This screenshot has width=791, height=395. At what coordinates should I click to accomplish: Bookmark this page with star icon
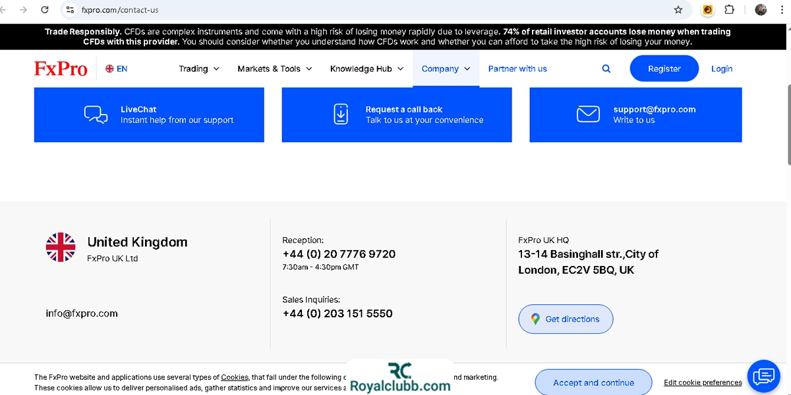(678, 10)
